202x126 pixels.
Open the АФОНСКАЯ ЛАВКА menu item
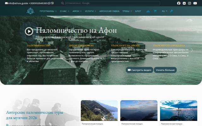pyautogui.click(x=109, y=11)
